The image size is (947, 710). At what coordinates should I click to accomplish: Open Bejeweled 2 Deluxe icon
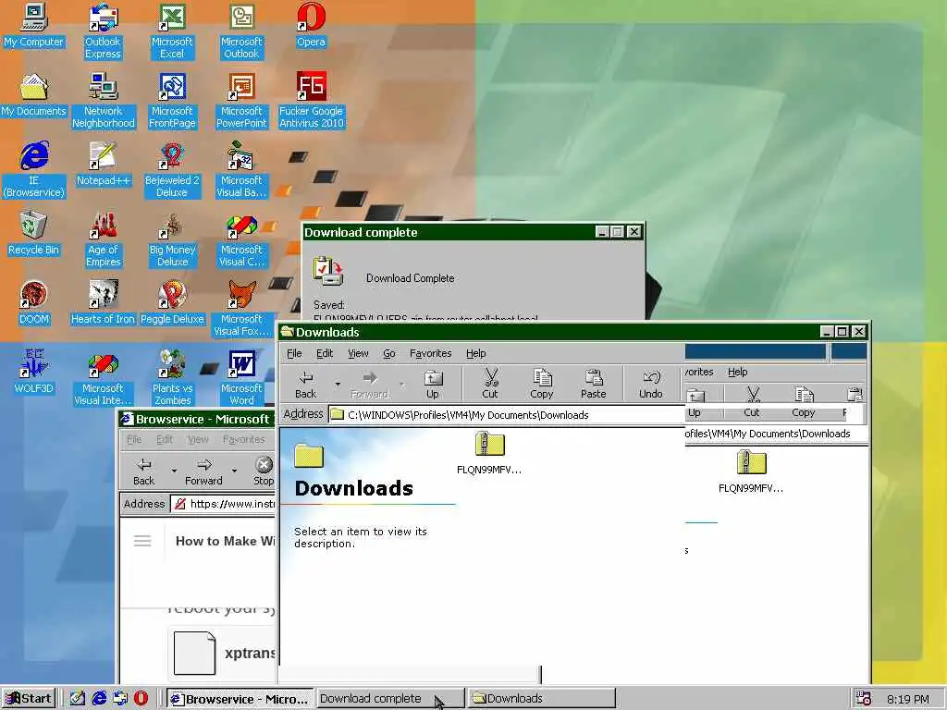tap(172, 170)
